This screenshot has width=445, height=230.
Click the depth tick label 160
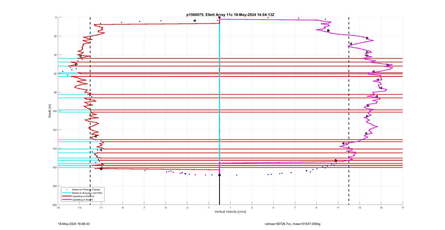54,167
